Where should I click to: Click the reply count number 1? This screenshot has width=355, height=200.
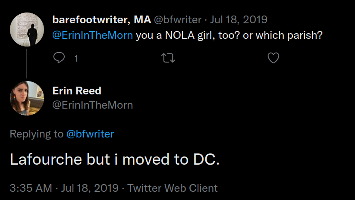pos(76,58)
